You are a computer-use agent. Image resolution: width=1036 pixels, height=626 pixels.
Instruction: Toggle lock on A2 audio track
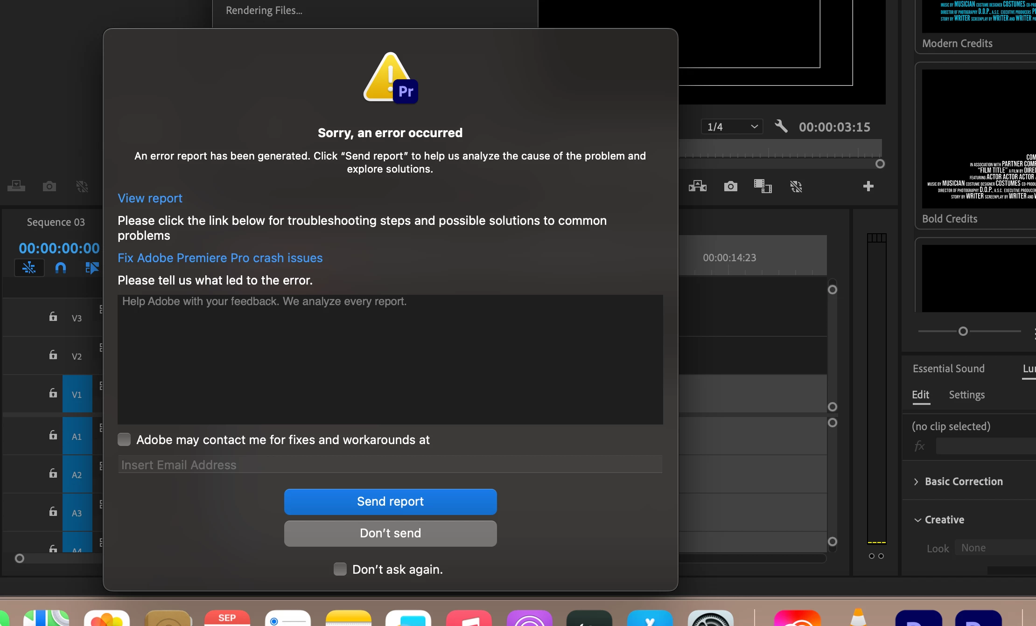(x=53, y=474)
